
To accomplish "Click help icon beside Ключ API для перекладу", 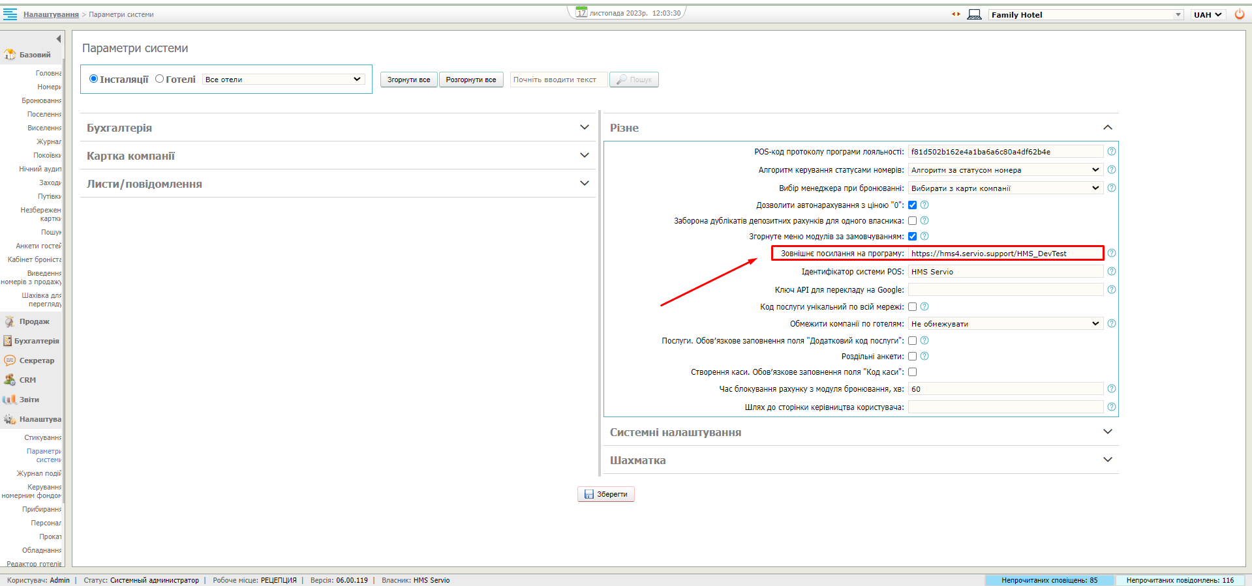I will (1112, 289).
